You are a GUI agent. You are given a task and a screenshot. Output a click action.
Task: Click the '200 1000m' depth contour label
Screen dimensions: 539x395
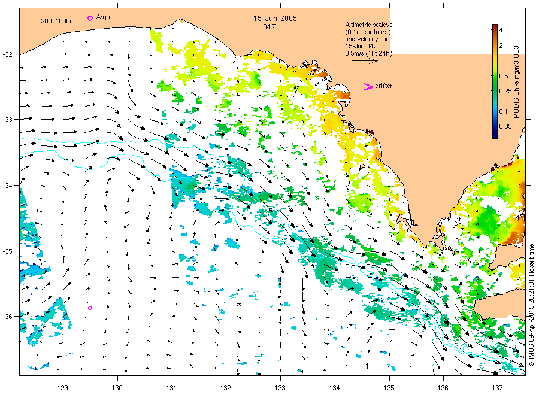pyautogui.click(x=57, y=21)
